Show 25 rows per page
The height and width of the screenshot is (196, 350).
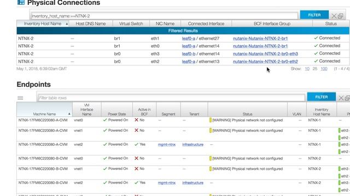click(x=315, y=69)
